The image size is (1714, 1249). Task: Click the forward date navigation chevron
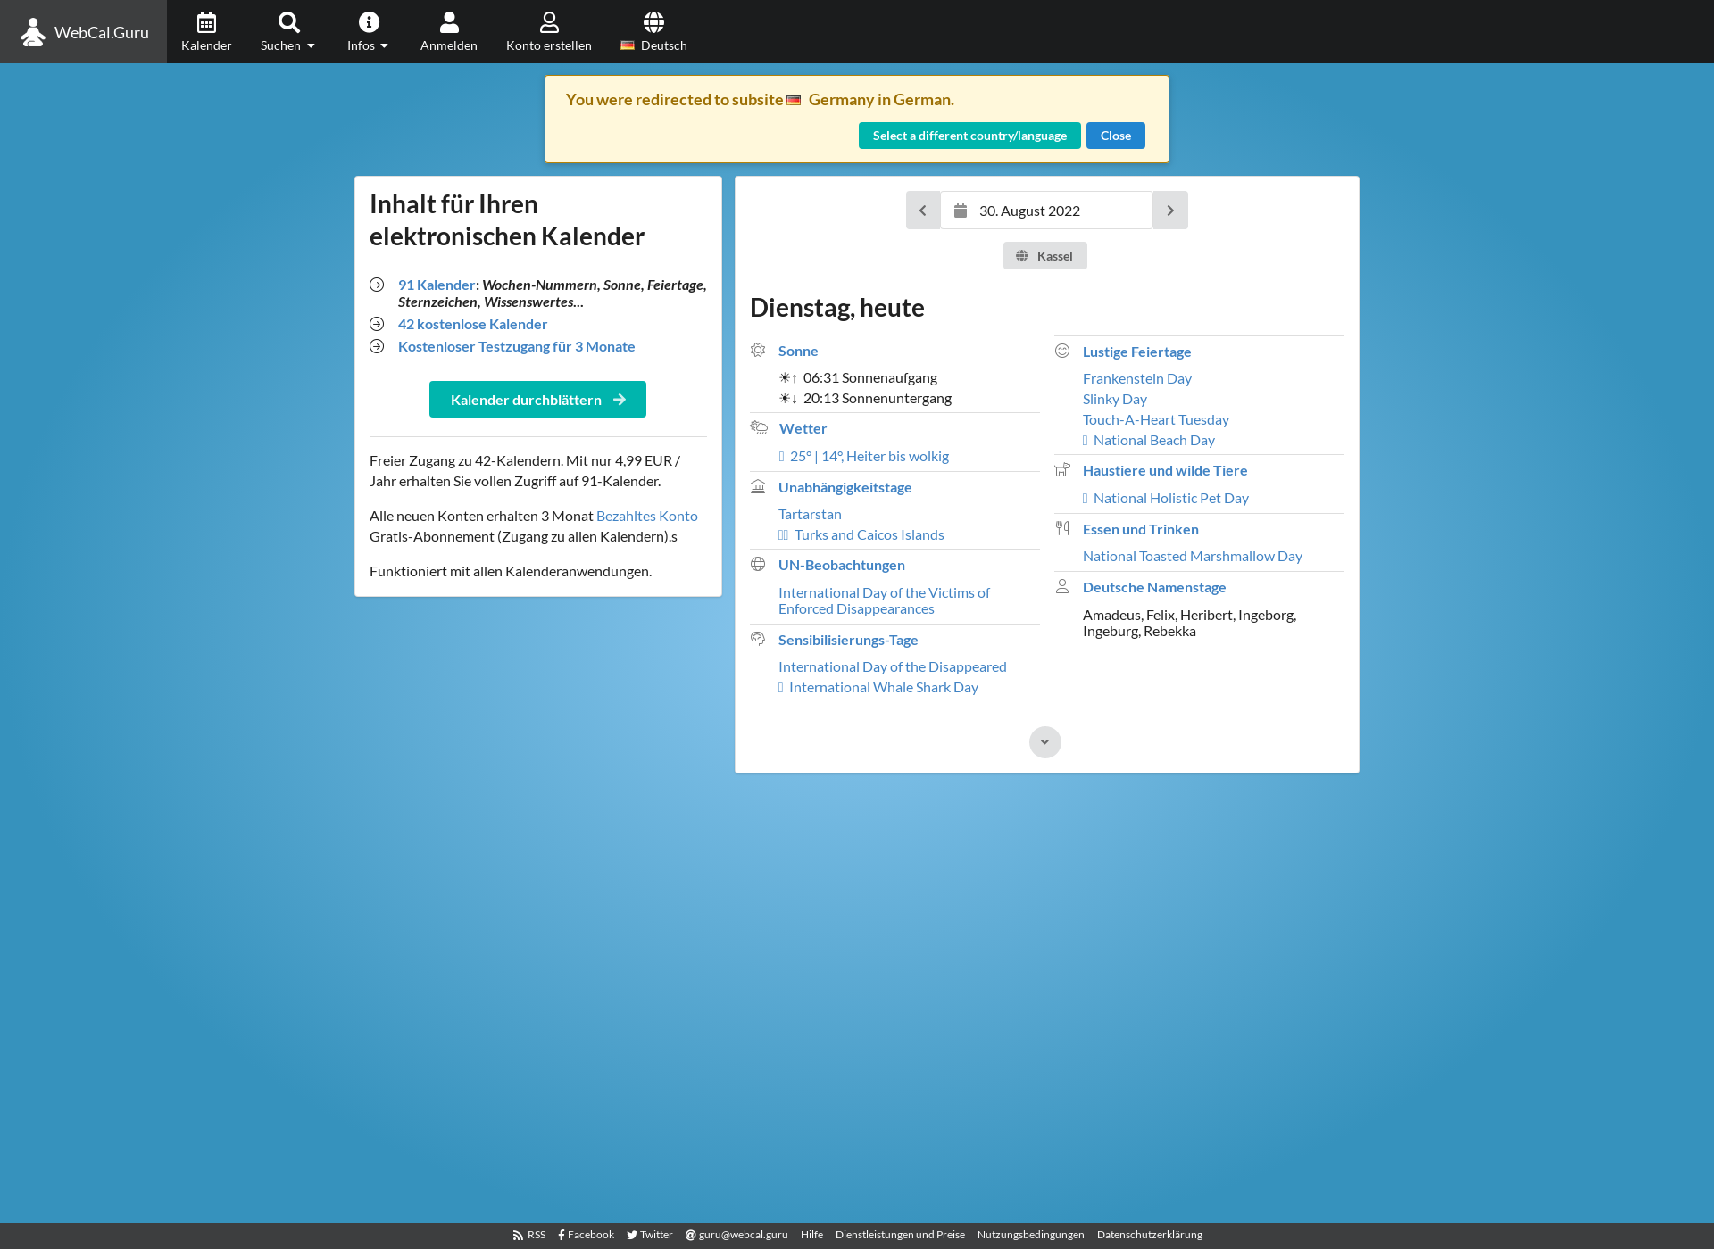(1171, 209)
